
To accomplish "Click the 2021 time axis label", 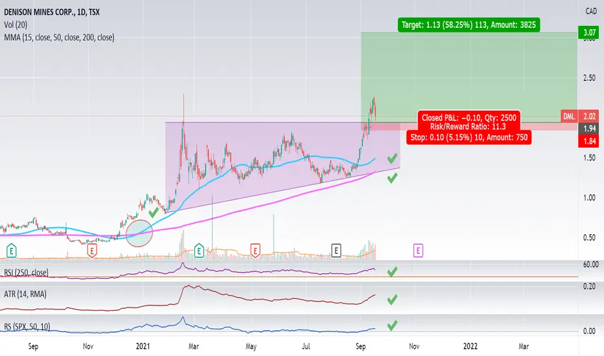I will 143,346.
